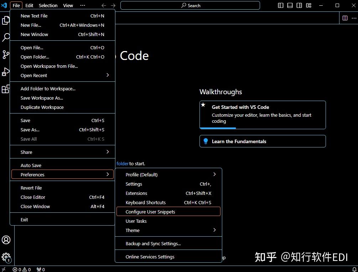Screen dimensions: 358x272
Task: Click the Search command center box
Action: (x=190, y=5)
